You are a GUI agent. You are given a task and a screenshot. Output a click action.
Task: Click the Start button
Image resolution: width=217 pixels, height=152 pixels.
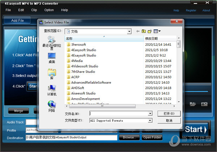pyautogui.click(x=195, y=130)
